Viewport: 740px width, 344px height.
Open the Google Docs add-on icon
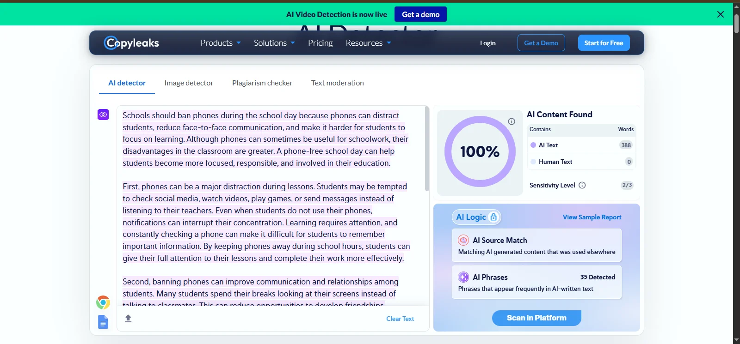(103, 322)
